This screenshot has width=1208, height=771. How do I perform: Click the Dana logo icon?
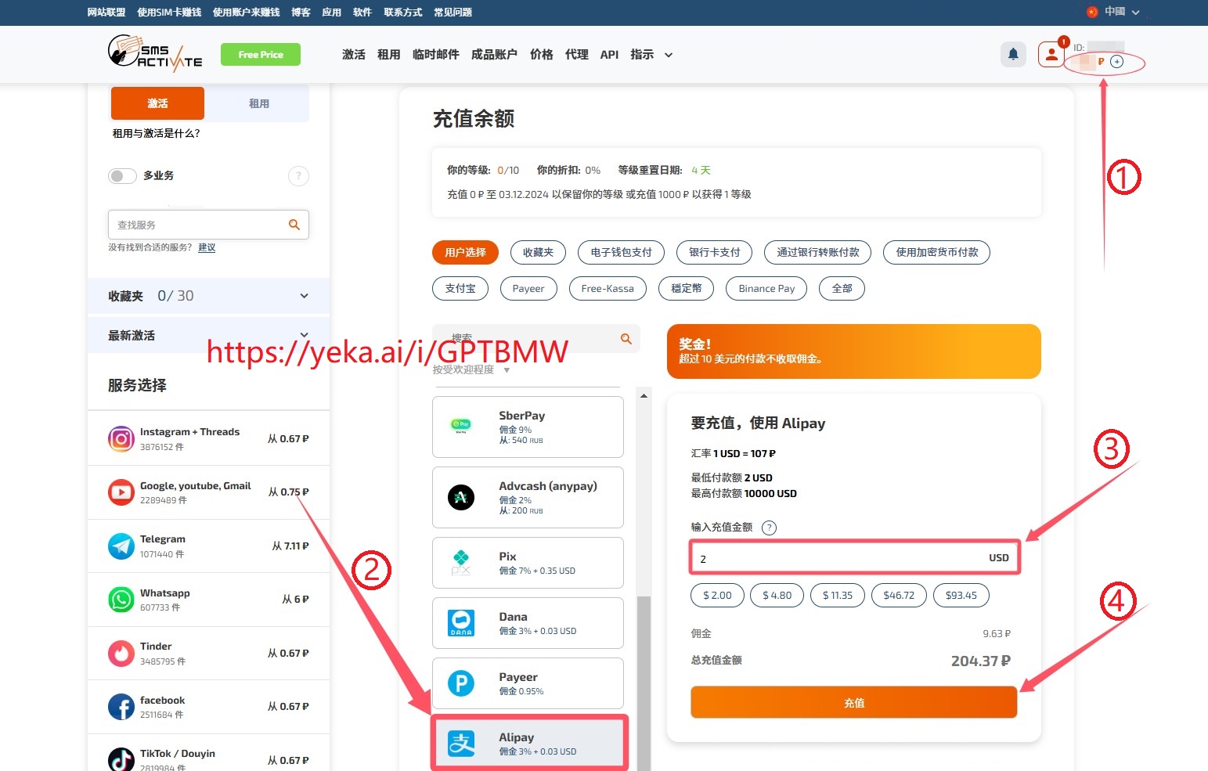click(x=461, y=623)
